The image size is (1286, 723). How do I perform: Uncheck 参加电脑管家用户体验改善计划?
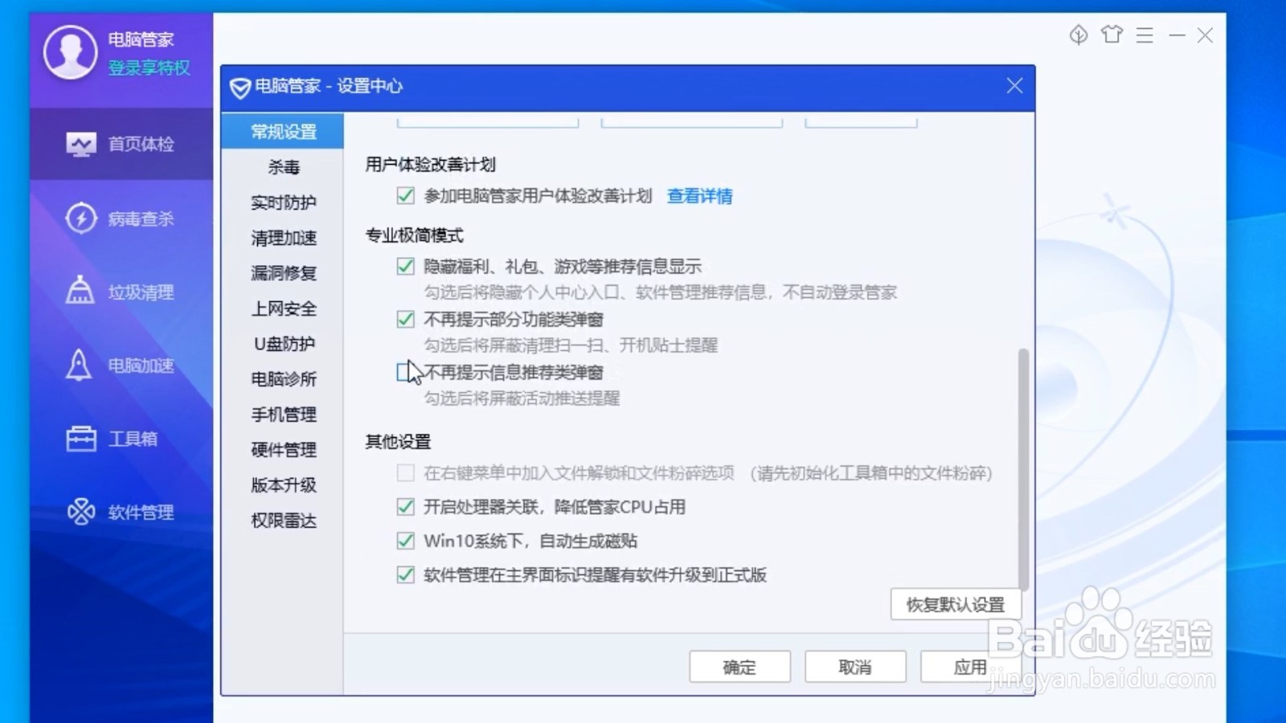pyautogui.click(x=406, y=195)
